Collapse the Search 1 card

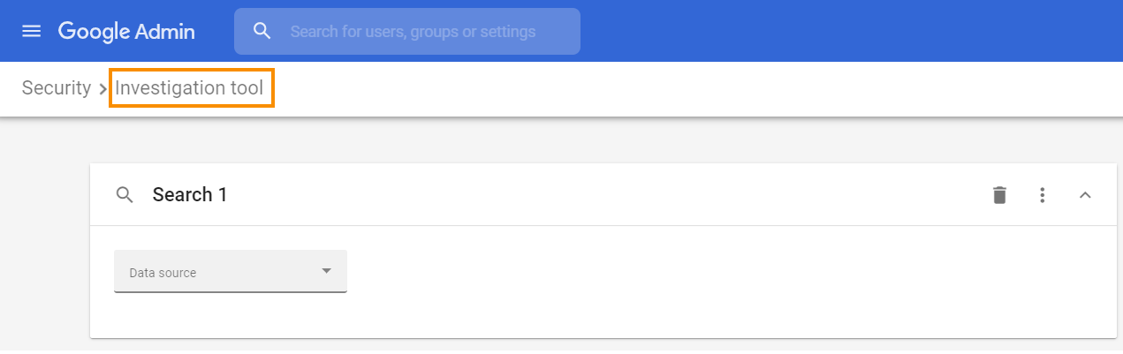pos(1086,195)
